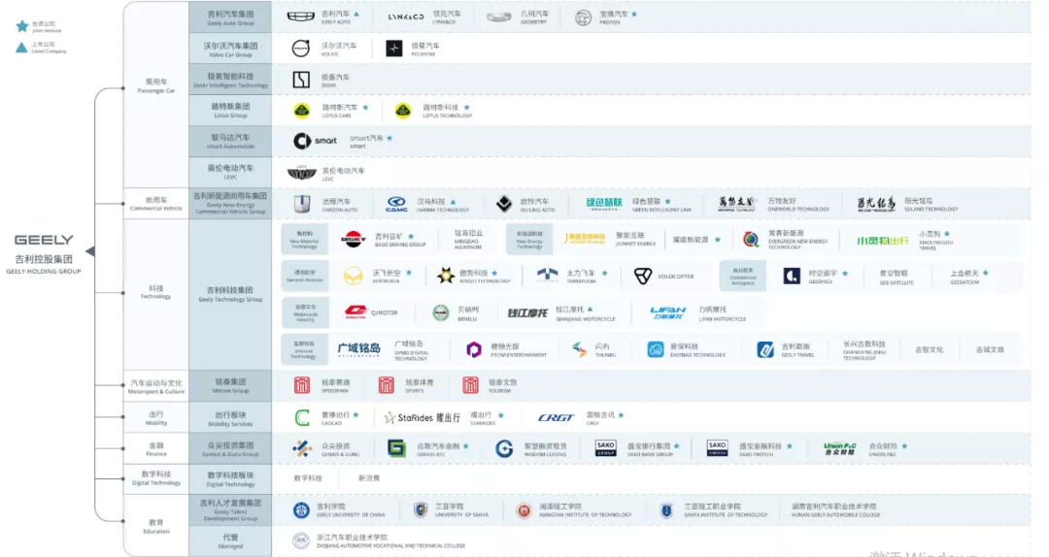Click the Saxo Fintech logo

point(717,448)
